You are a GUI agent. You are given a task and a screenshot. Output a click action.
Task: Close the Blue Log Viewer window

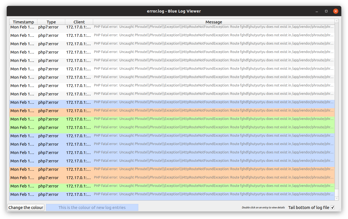point(335,11)
